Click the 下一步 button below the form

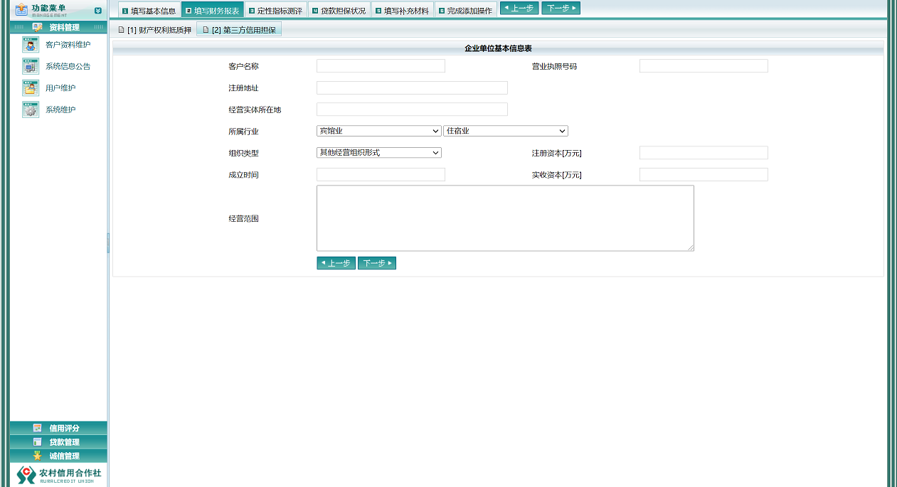377,262
